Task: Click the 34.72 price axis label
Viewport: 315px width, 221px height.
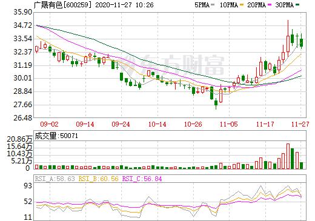Action: point(22,25)
